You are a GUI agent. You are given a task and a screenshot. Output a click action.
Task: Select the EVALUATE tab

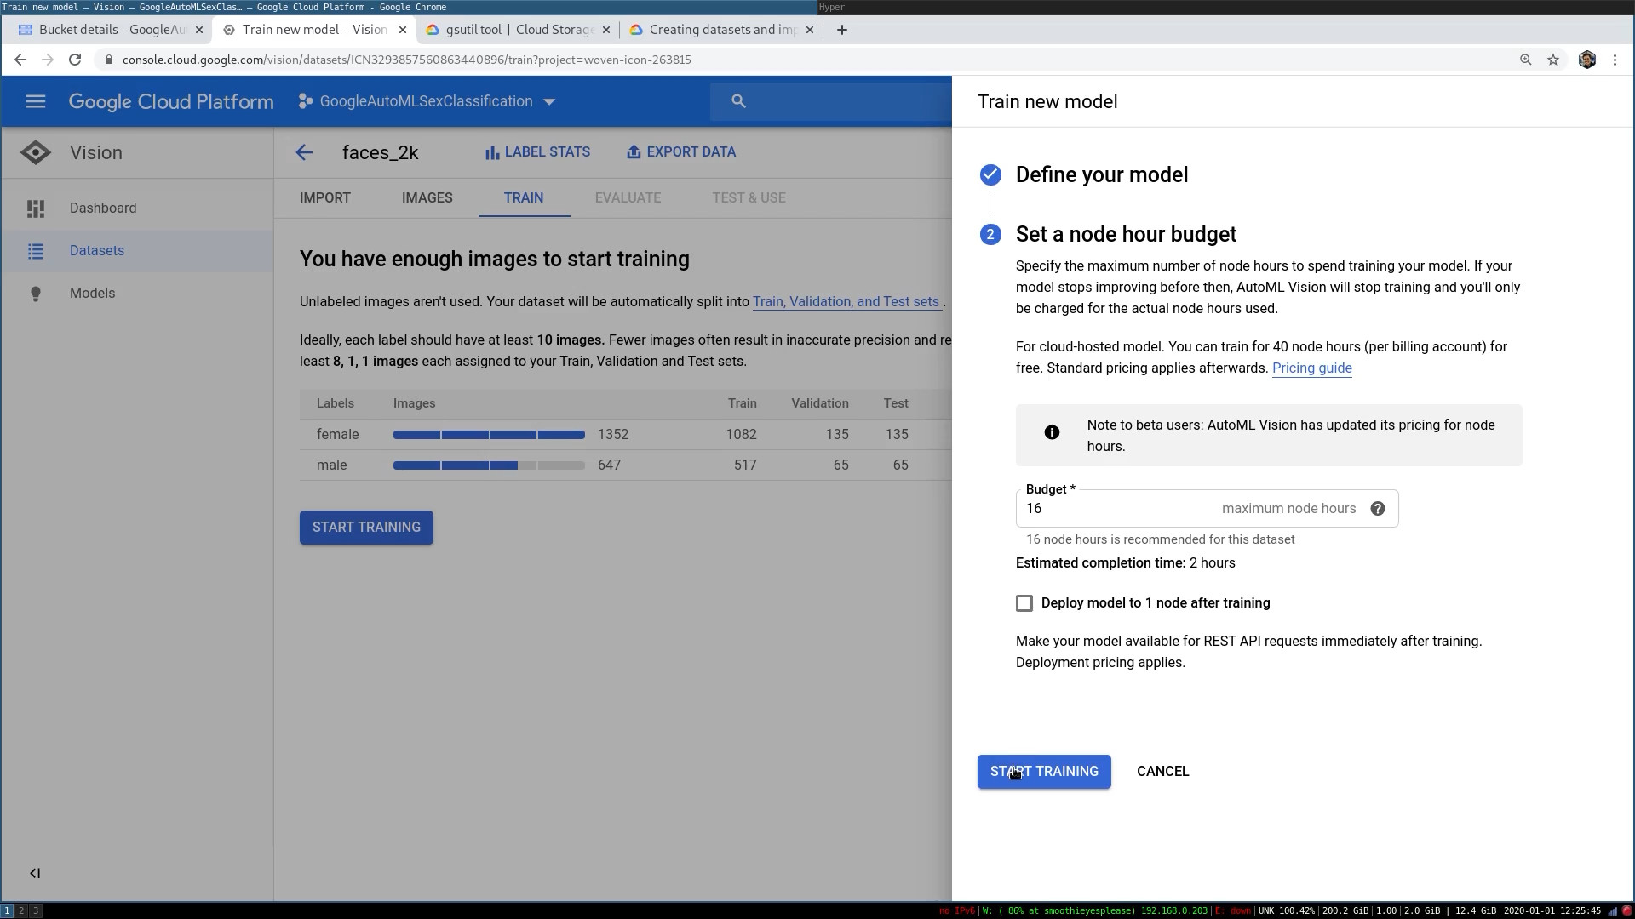tap(627, 197)
